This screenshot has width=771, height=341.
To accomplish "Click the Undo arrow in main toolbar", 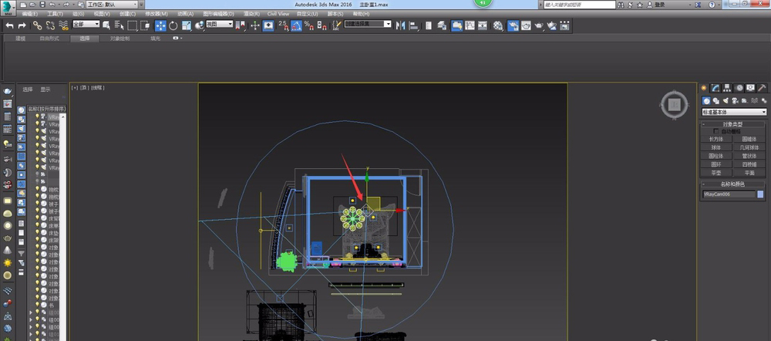I will (x=9, y=25).
